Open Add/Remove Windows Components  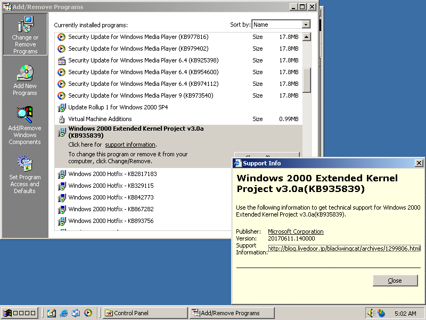coord(24,126)
